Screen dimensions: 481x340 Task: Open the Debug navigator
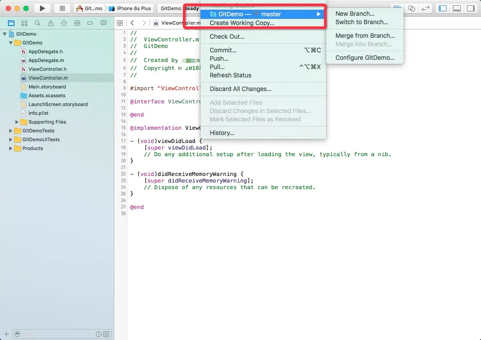pos(77,23)
